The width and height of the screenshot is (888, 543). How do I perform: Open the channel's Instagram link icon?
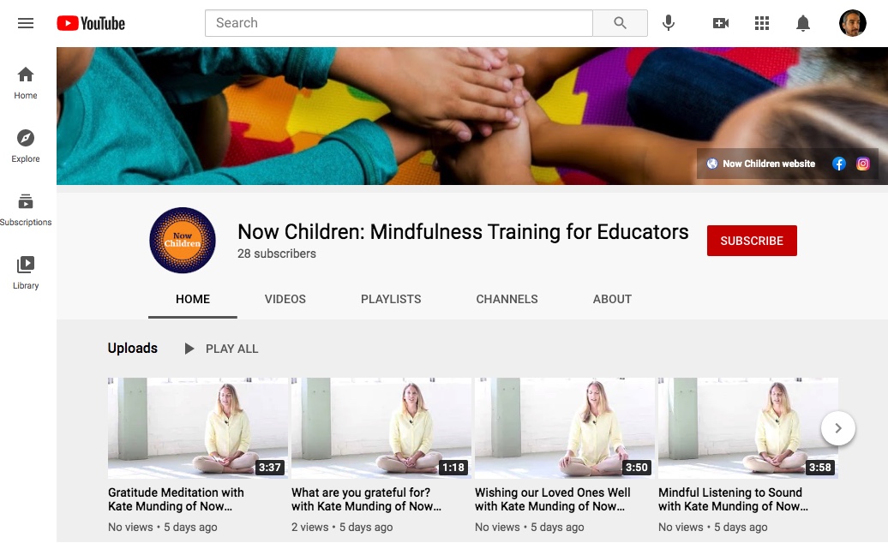(x=862, y=164)
